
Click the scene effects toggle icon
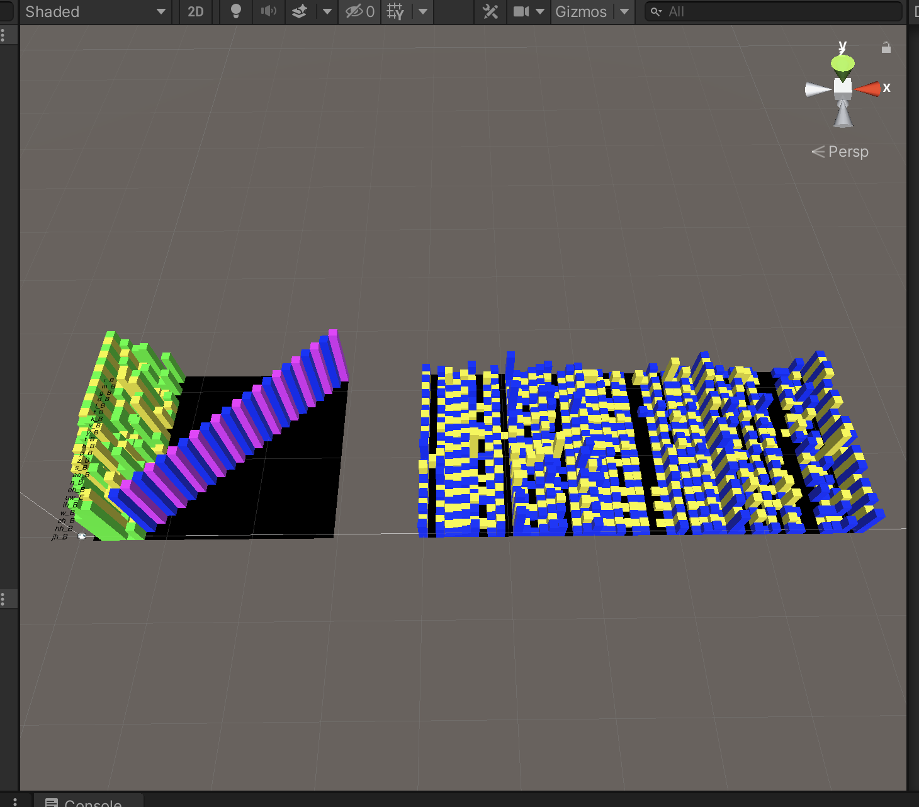tap(300, 11)
